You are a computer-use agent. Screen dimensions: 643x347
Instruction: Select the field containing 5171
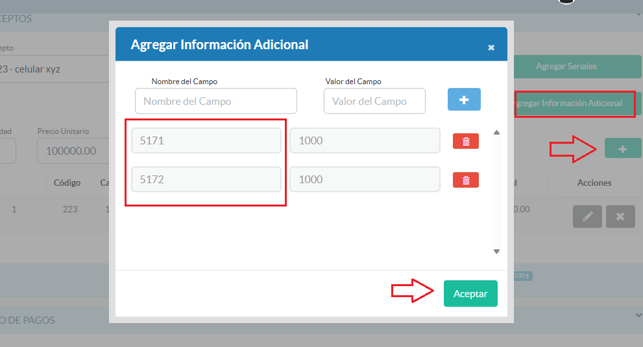coord(206,140)
